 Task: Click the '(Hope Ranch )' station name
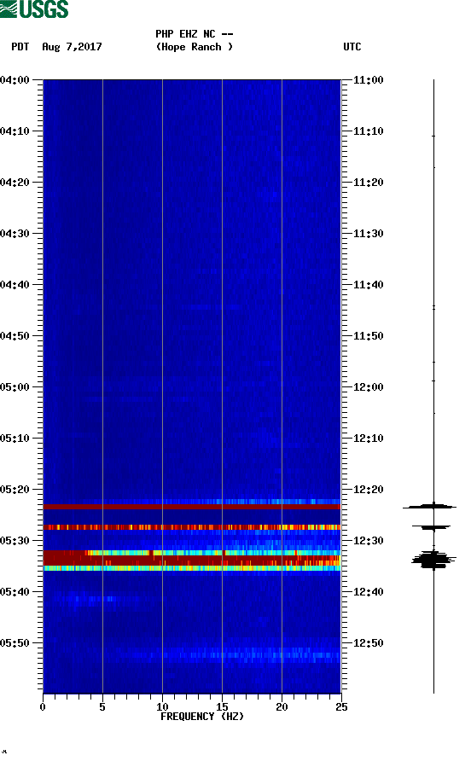point(195,47)
